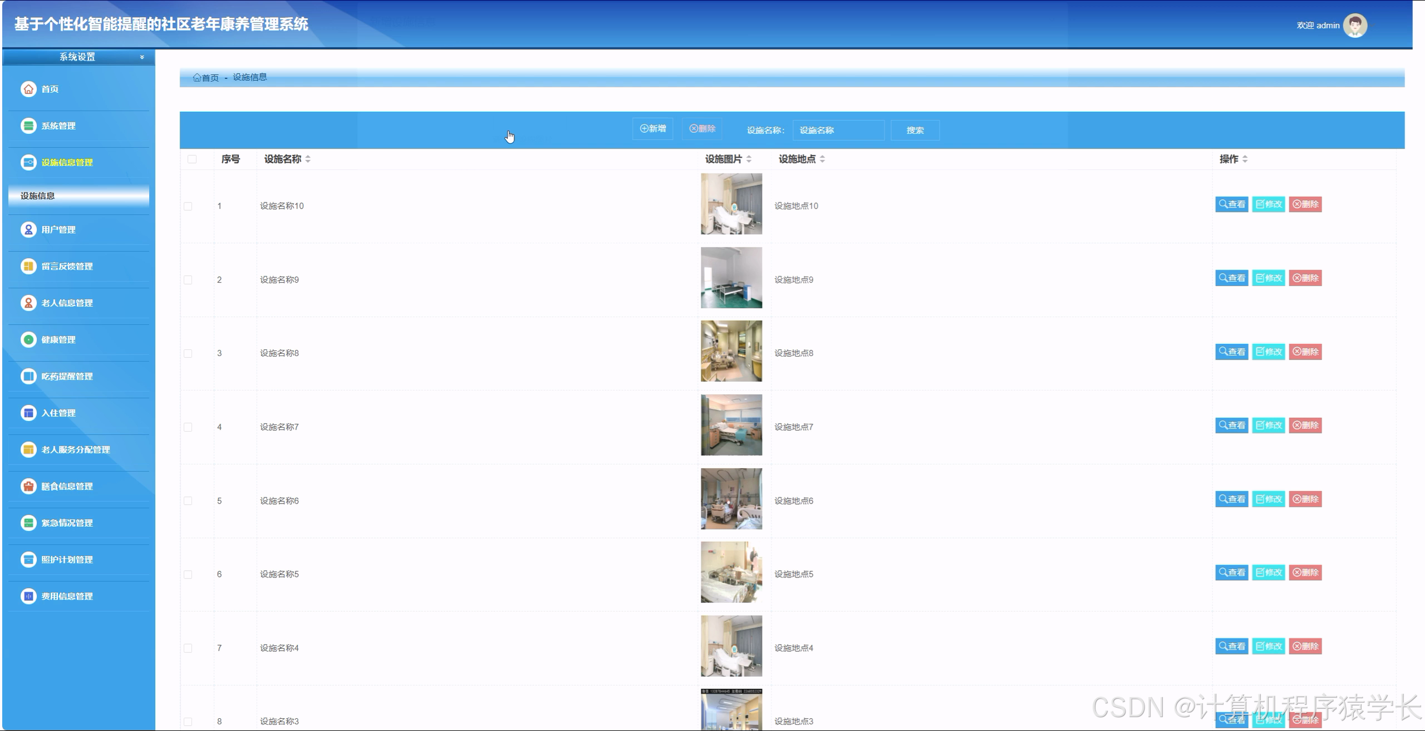Click the 膳食信息管理 sidebar icon

point(28,486)
